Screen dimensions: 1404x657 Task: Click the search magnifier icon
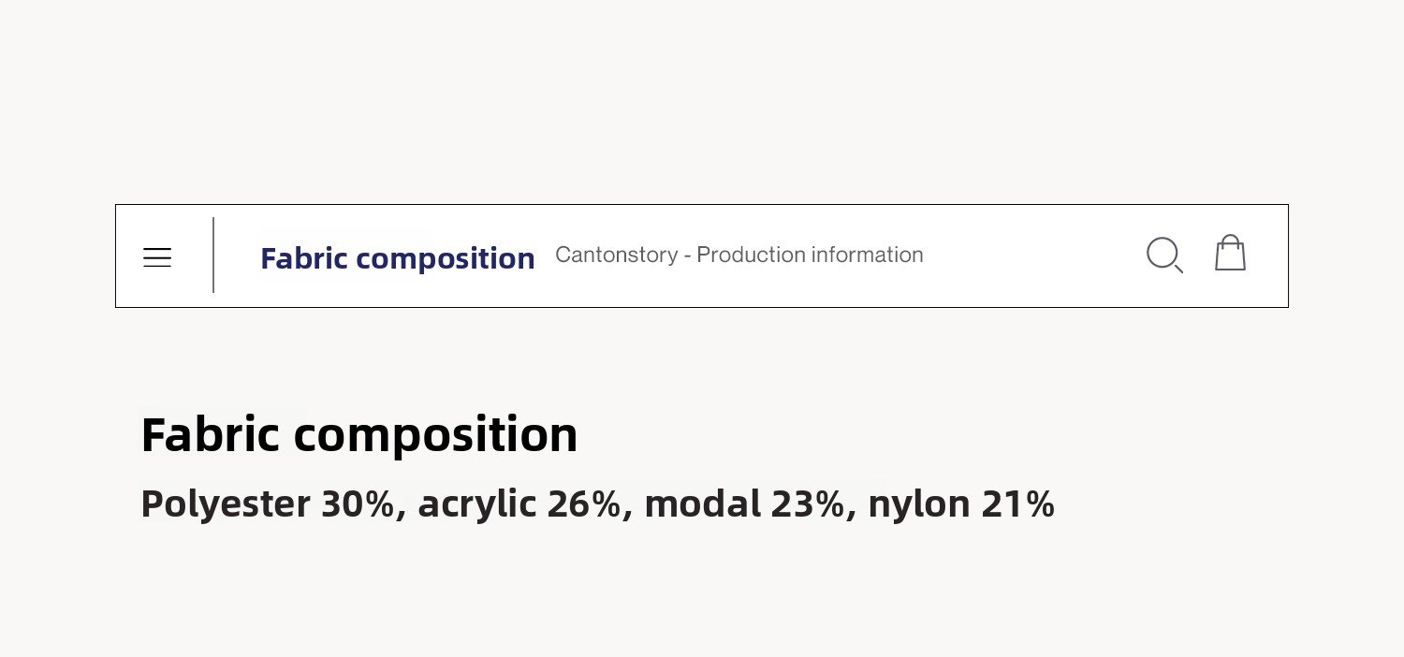coord(1163,255)
